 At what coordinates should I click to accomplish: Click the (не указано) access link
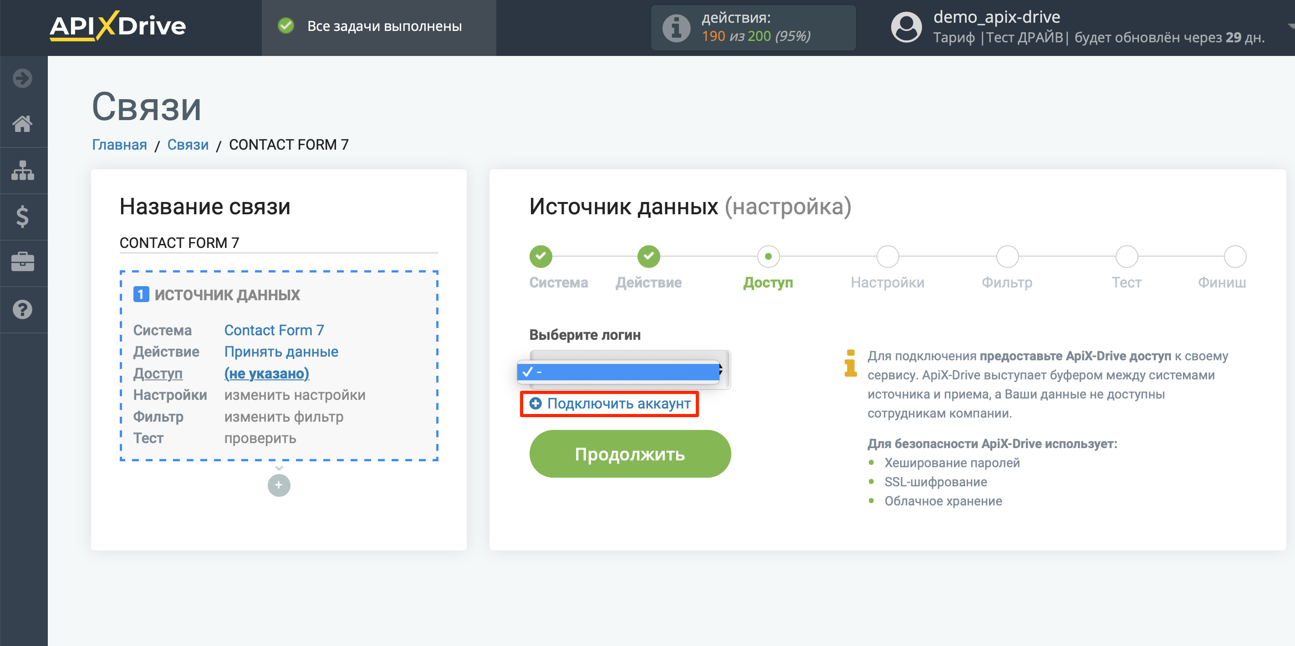266,373
